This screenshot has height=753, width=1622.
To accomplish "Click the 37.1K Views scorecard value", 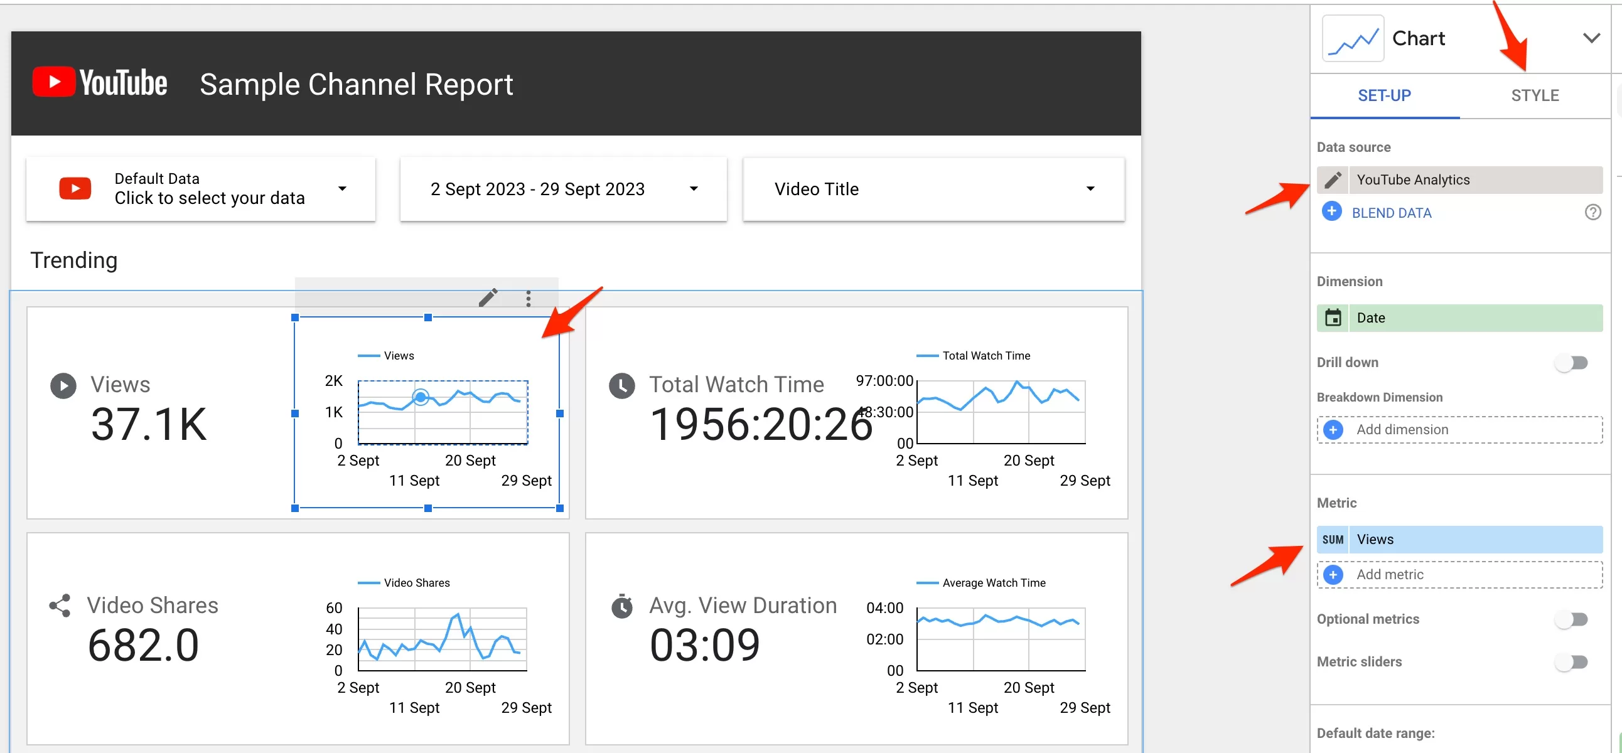I will click(149, 425).
